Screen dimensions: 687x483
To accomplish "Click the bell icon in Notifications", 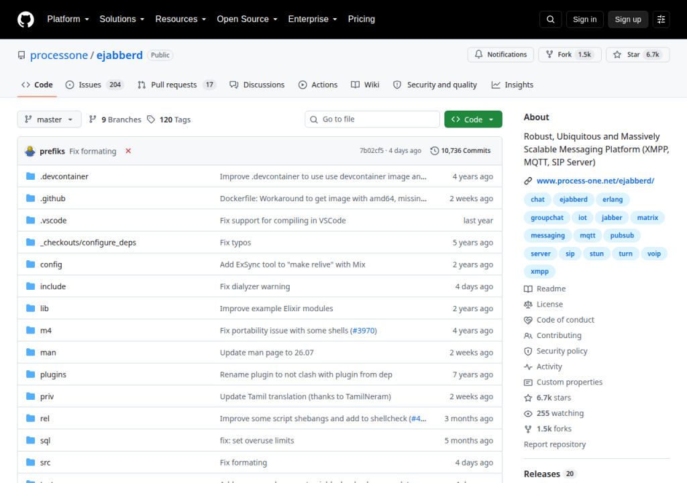I will tap(478, 54).
